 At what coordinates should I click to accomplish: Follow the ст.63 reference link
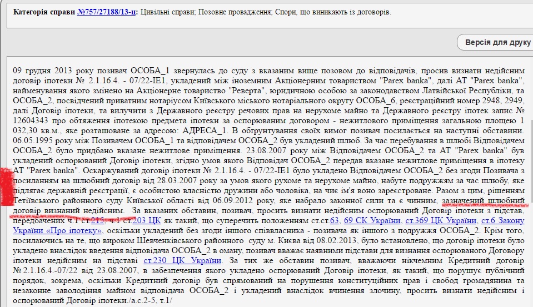point(334,221)
